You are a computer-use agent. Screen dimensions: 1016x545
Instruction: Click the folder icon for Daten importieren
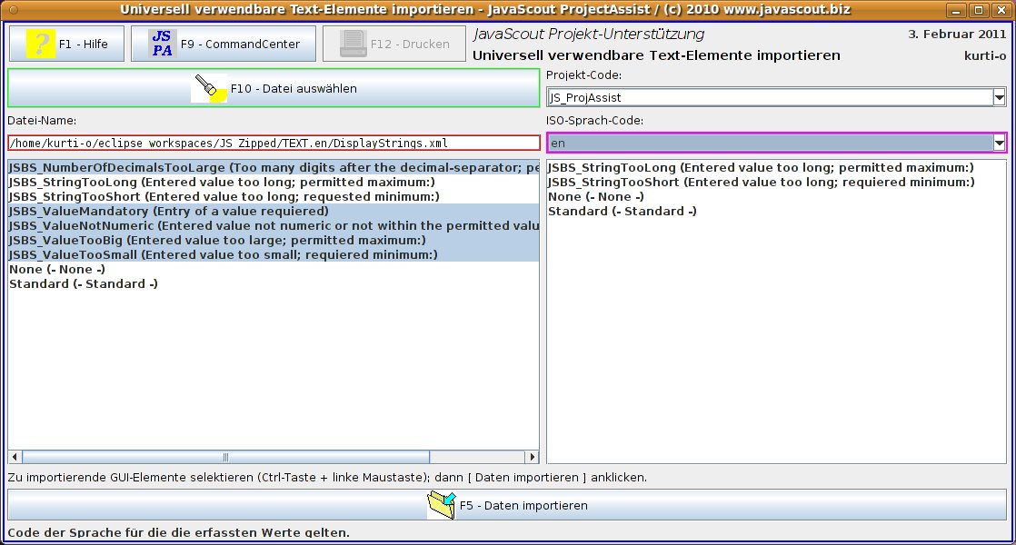point(441,505)
